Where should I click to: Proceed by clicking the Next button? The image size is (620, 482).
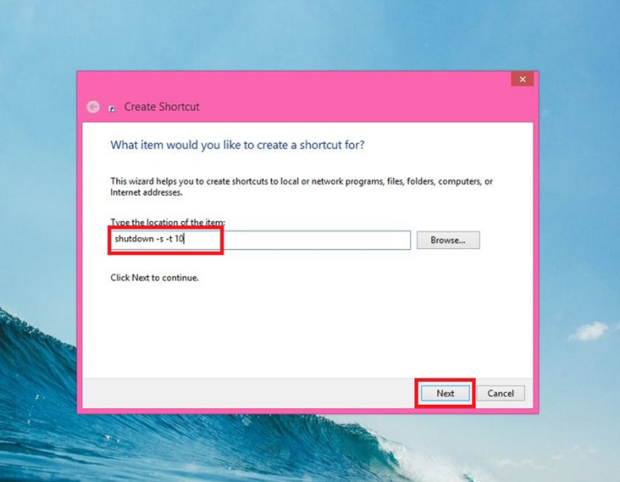[445, 393]
